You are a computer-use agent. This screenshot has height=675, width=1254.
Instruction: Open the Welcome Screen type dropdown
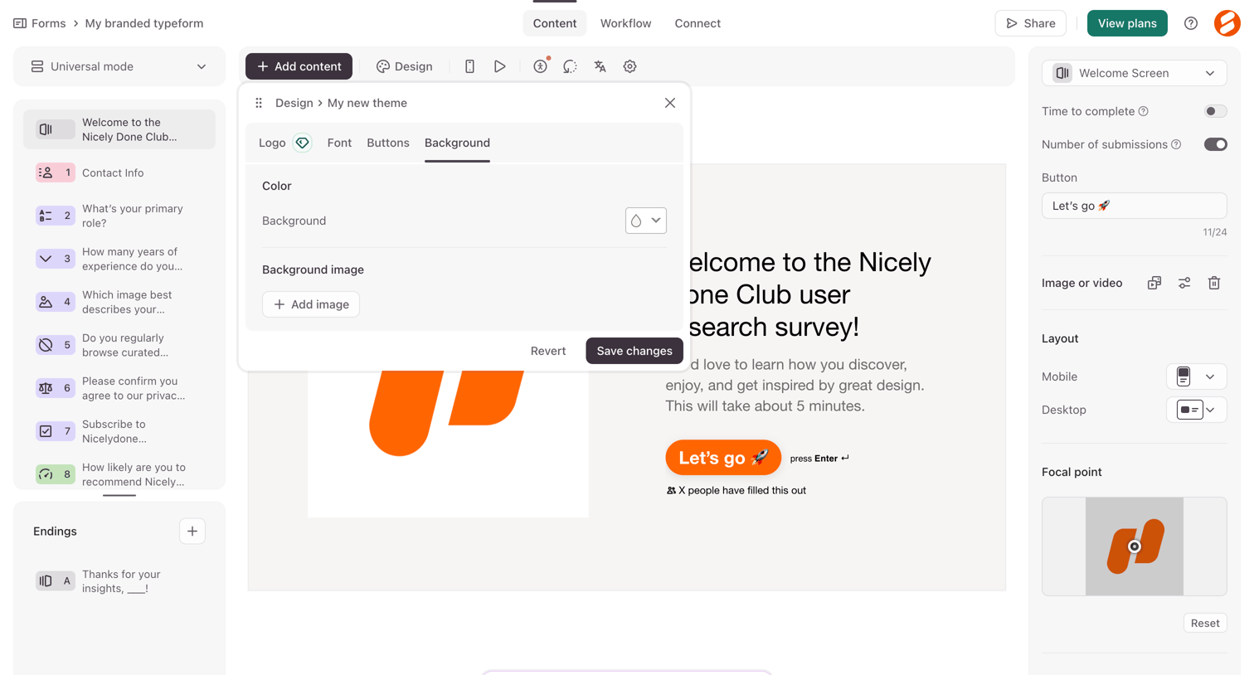[1134, 73]
